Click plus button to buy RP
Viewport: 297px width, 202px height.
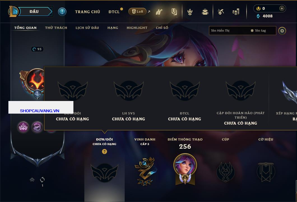pyautogui.click(x=282, y=8)
